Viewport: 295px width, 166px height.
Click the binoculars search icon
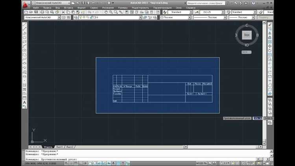[x=228, y=3]
